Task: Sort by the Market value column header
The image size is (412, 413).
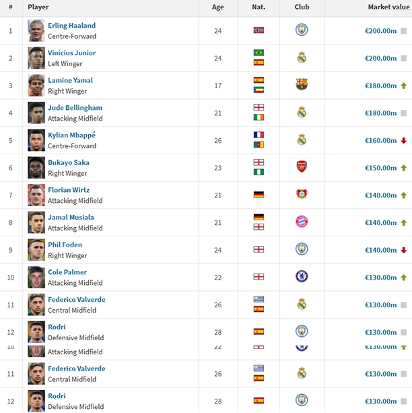Action: click(388, 7)
